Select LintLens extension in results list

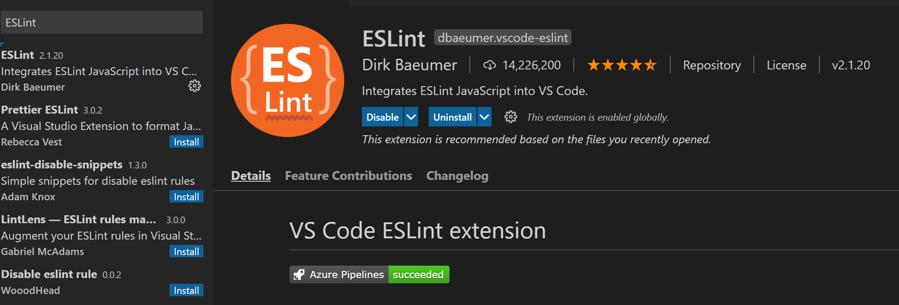(88, 235)
